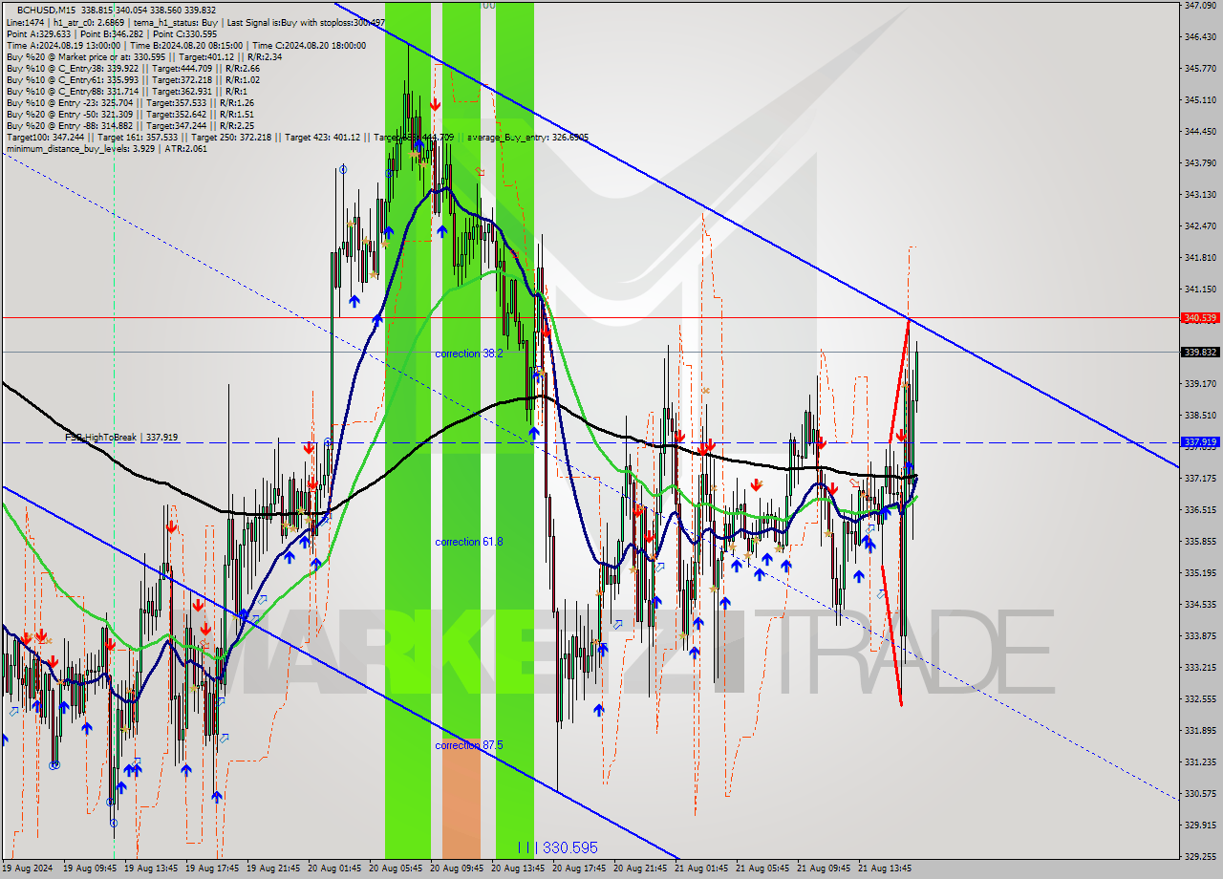Click the 'correction 61.8' label

[x=469, y=542]
